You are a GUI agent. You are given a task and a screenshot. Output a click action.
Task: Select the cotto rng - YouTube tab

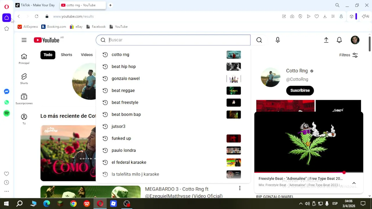point(83,5)
